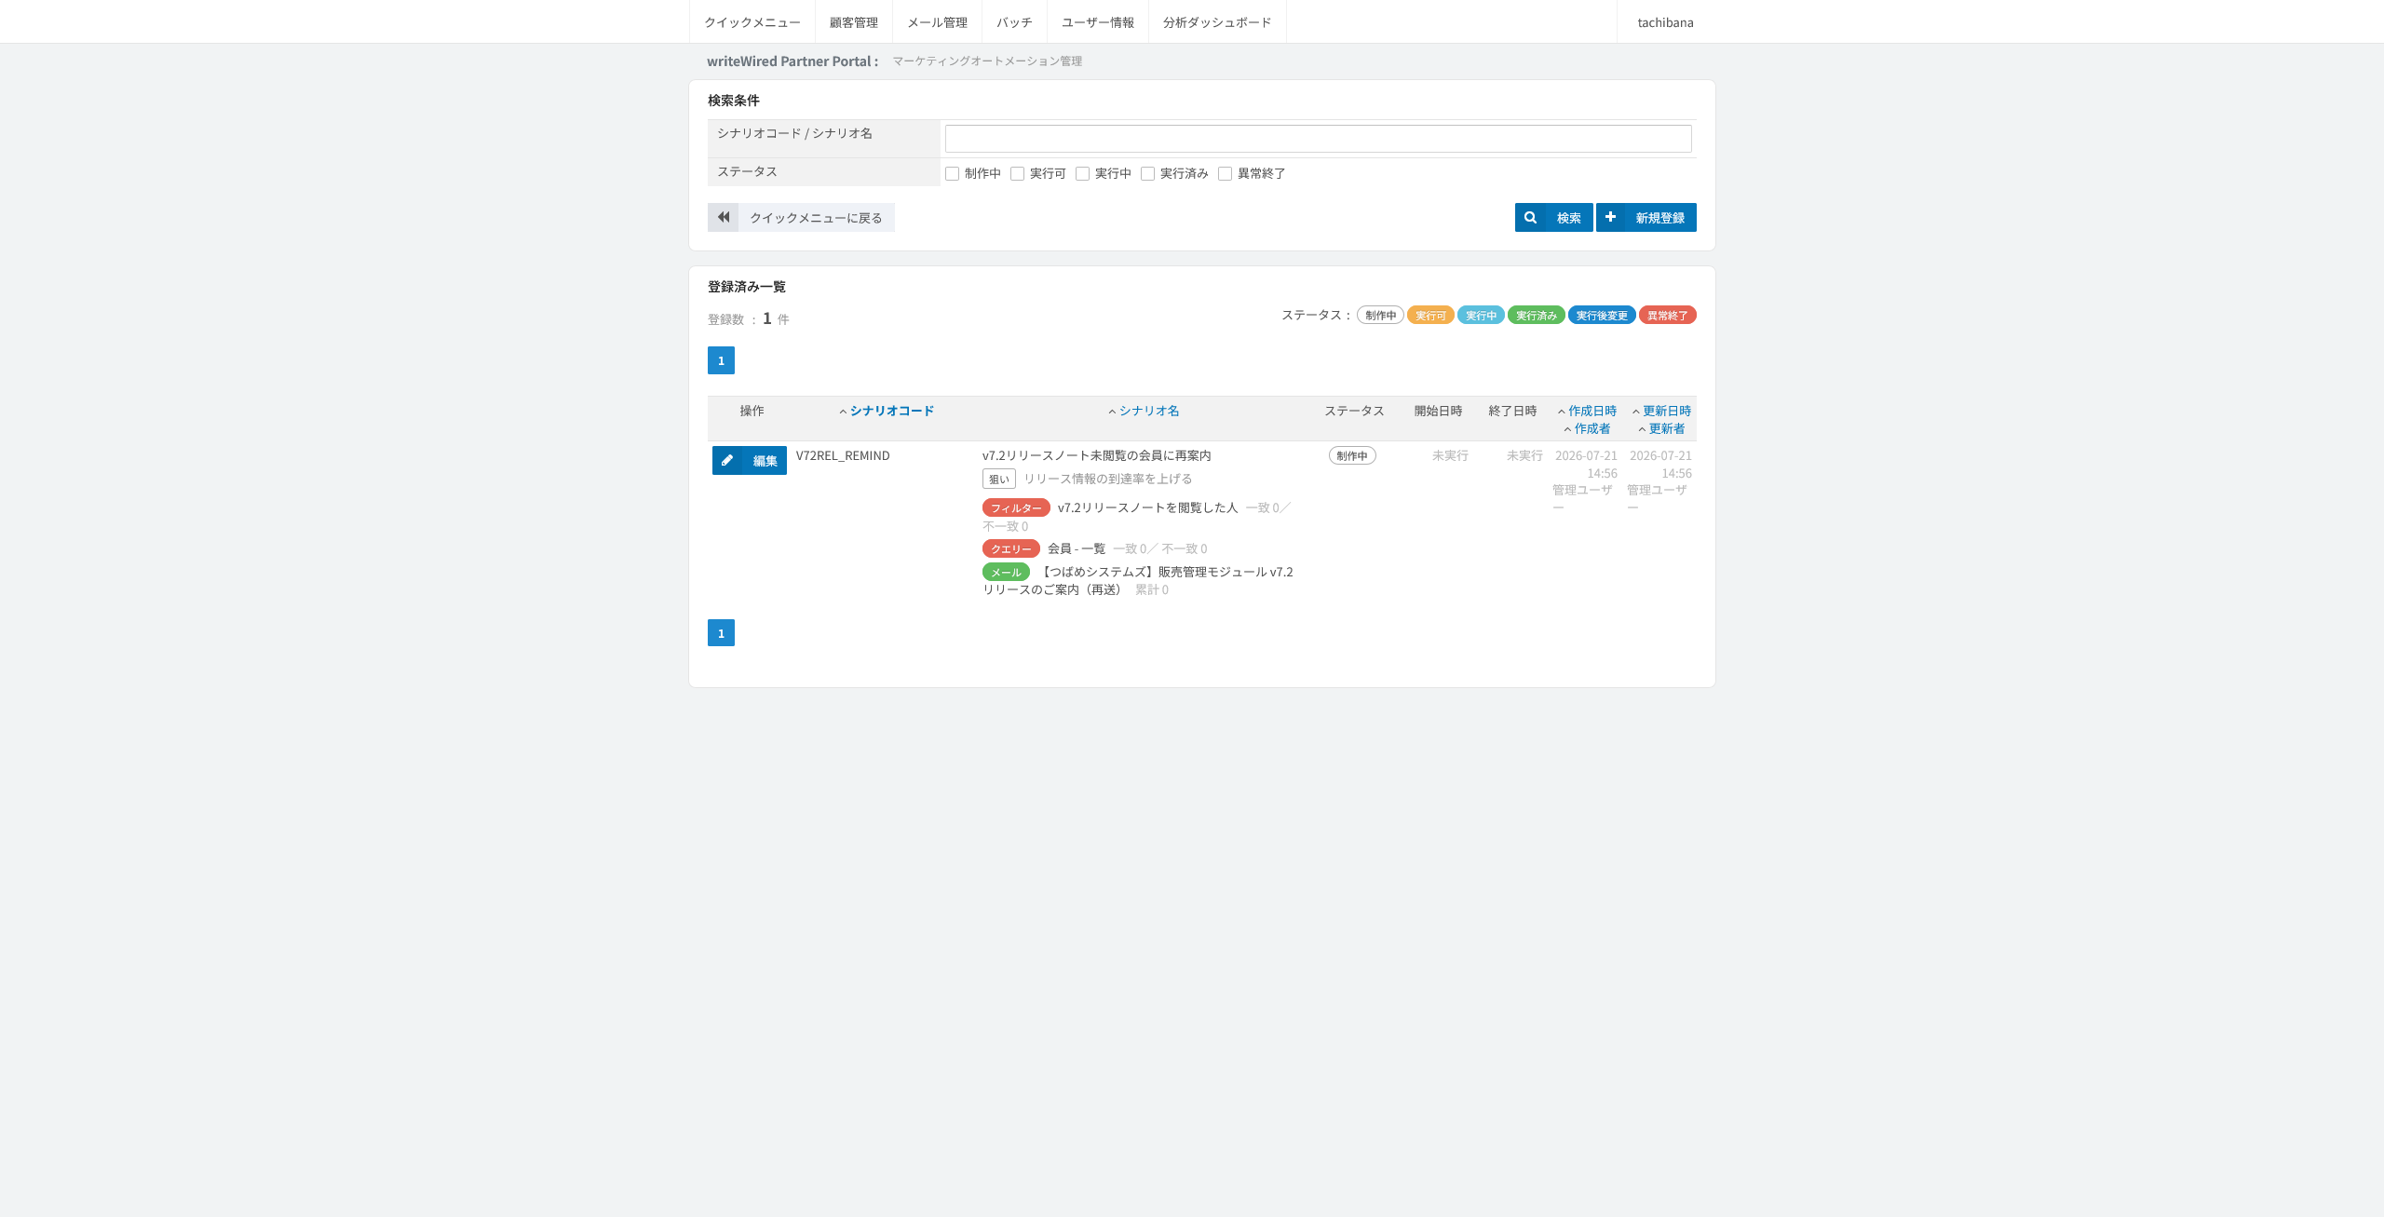The width and height of the screenshot is (2384, 1217).
Task: Click the magnifier icon on search button
Action: tap(1530, 218)
